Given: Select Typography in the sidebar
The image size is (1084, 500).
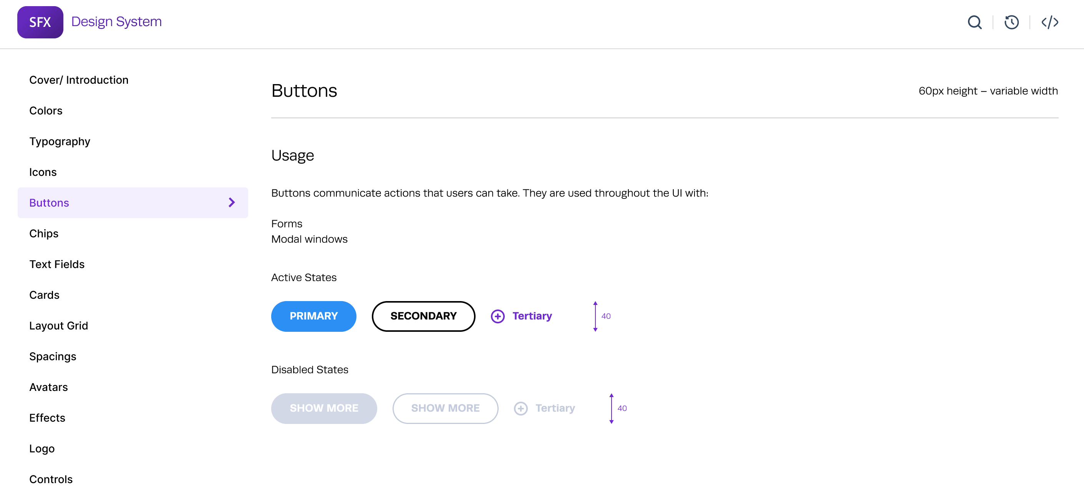Looking at the screenshot, I should click(60, 141).
